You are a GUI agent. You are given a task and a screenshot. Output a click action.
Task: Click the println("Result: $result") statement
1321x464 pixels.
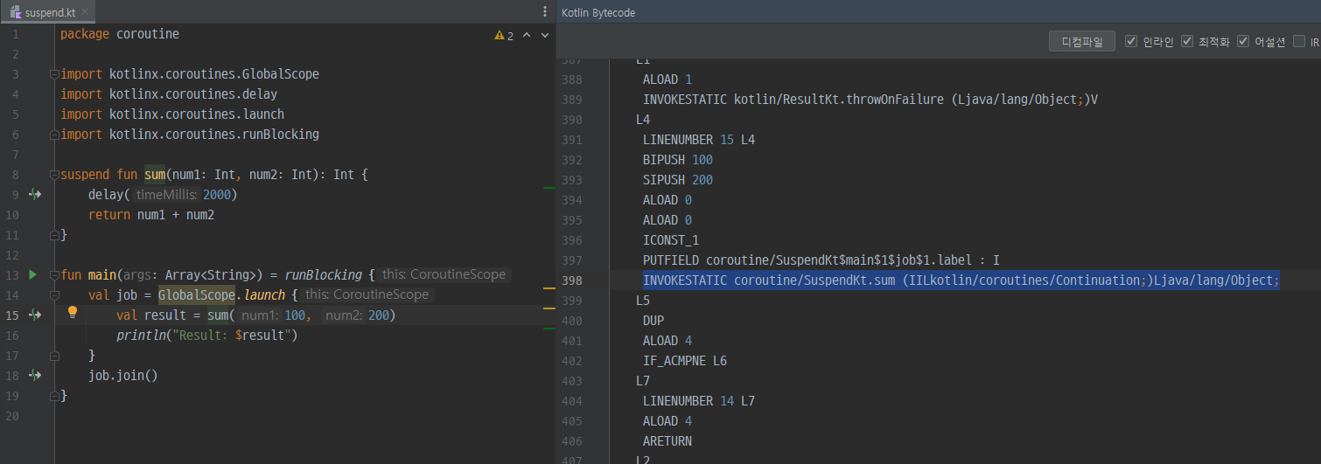point(207,336)
